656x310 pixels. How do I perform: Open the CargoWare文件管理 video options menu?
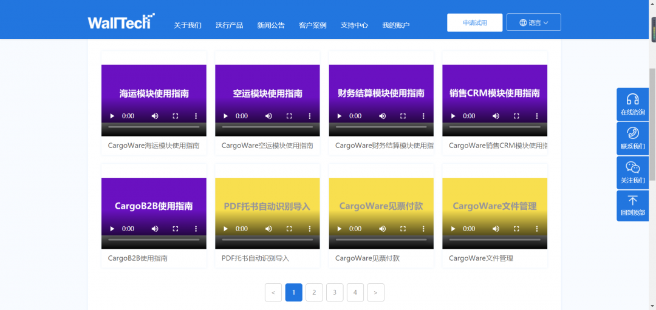pos(537,229)
